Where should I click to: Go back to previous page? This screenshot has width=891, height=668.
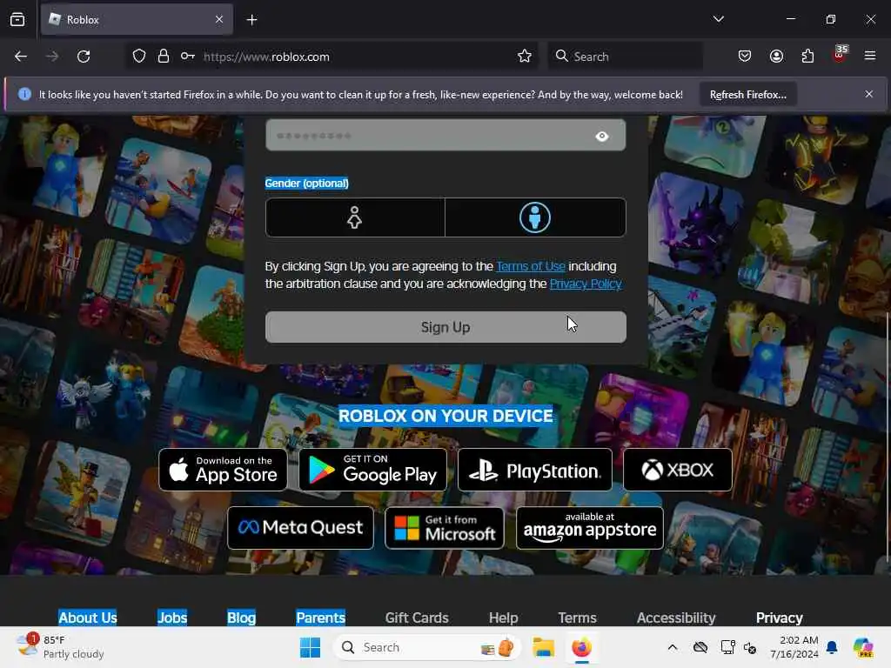(21, 57)
